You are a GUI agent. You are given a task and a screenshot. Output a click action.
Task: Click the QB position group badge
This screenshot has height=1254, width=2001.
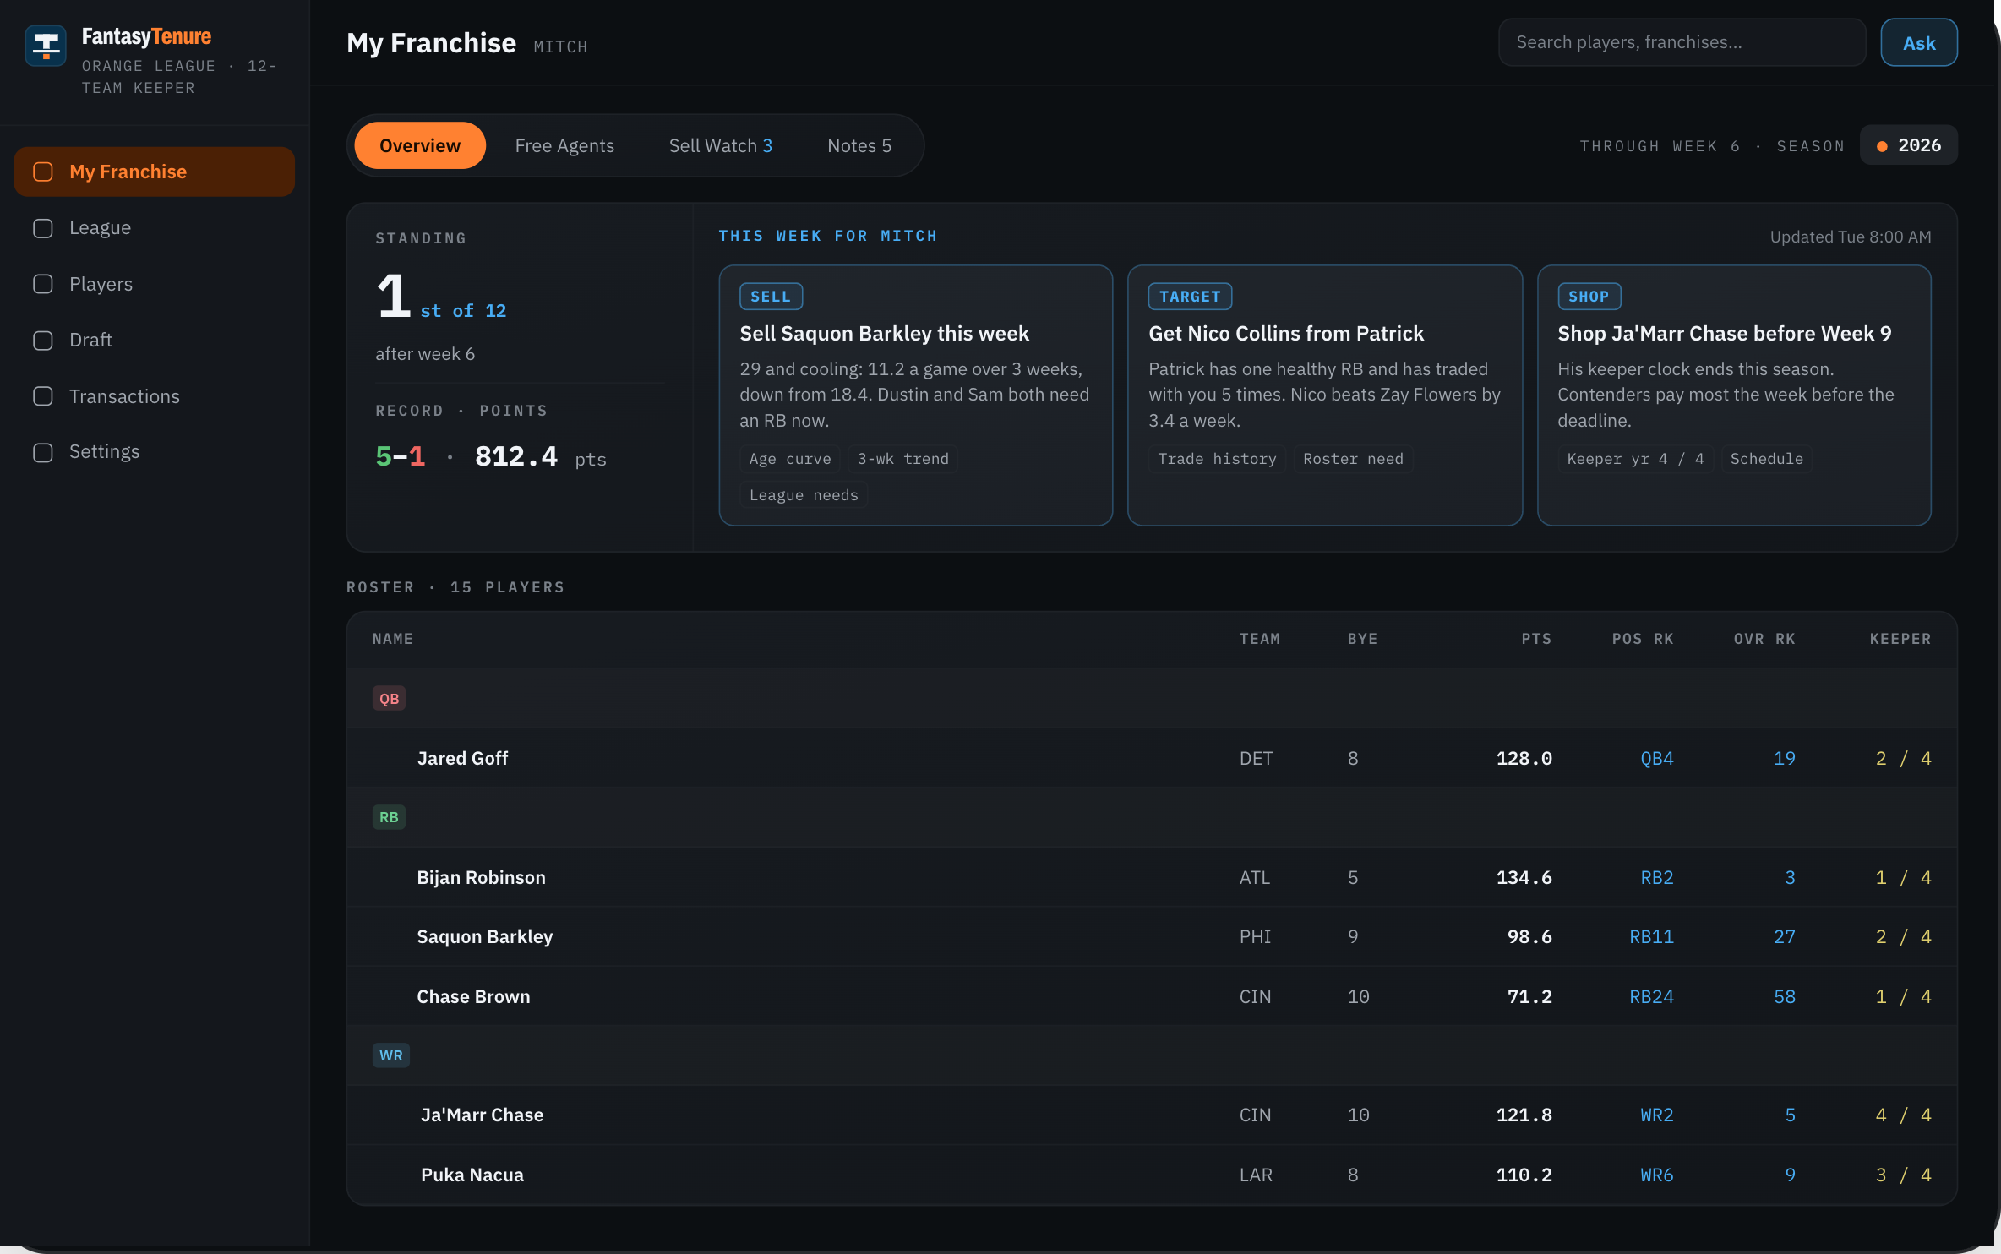pos(389,699)
